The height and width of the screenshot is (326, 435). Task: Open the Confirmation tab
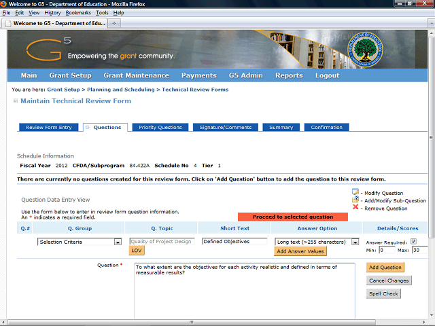coord(326,127)
